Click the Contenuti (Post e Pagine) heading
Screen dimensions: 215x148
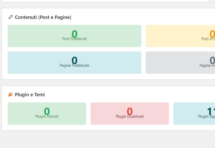click(x=43, y=17)
